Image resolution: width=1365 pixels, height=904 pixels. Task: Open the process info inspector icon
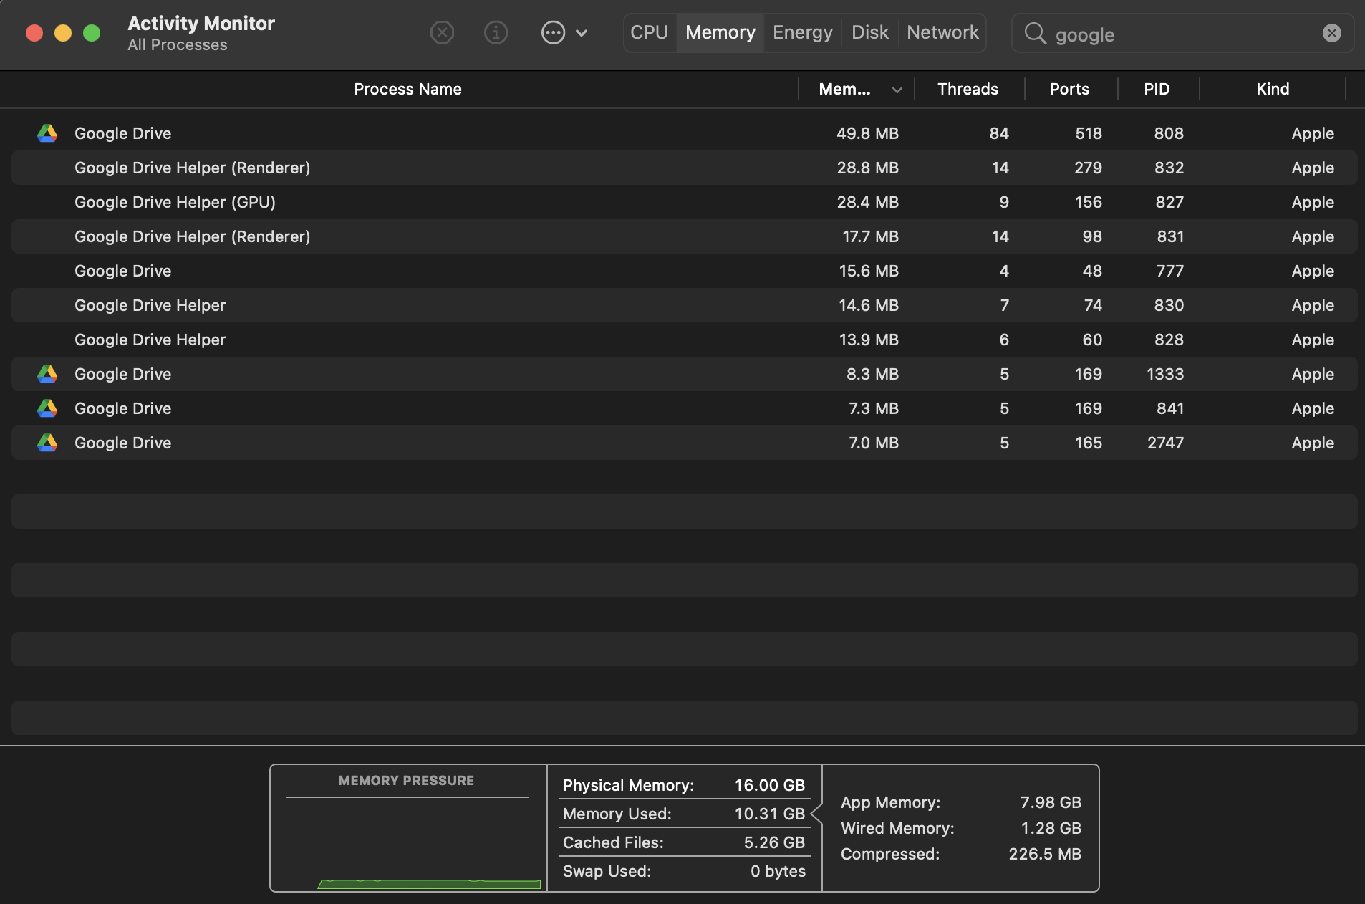(496, 33)
